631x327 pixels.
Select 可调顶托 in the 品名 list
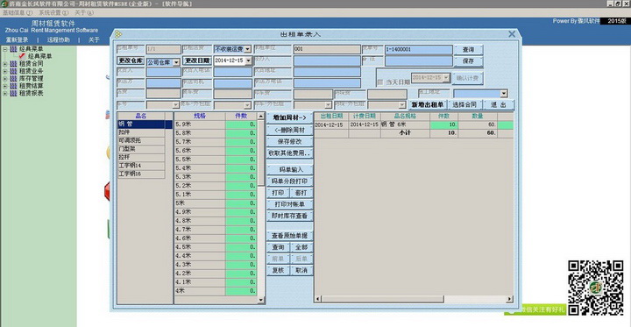click(141, 141)
